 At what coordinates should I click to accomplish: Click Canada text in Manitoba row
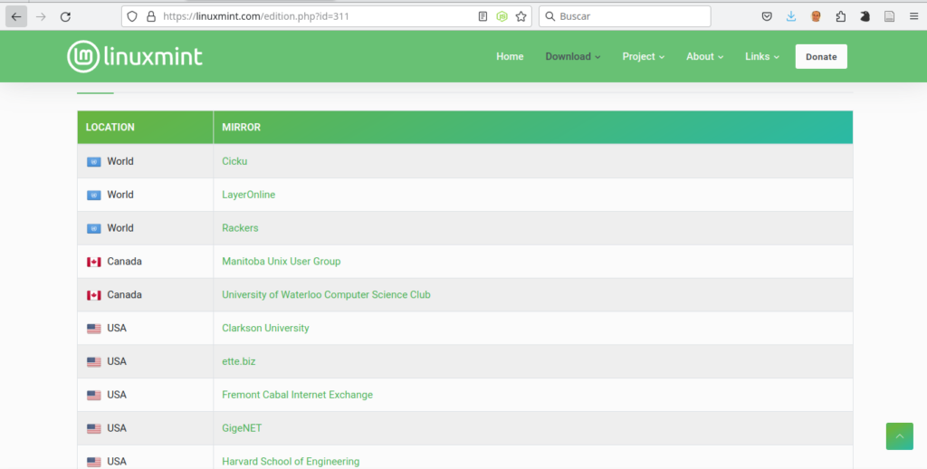tap(124, 262)
